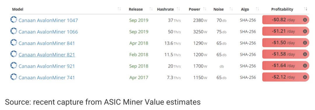This screenshot has height=110, width=315.
Task: Sort table by Model column arrows
Action: pos(119,9)
